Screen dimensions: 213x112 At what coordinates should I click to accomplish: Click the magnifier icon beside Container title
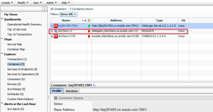pos(94,85)
